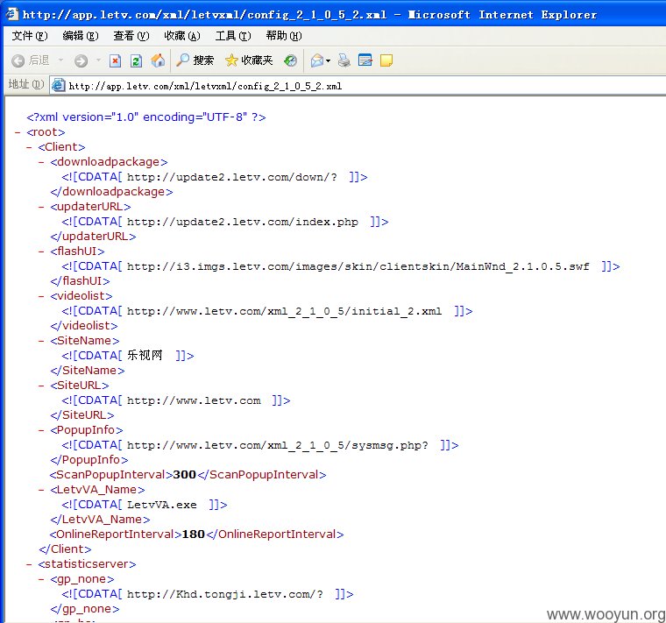Click the IE page icon in address bar
Image resolution: width=666 pixels, height=623 pixels.
pos(58,86)
